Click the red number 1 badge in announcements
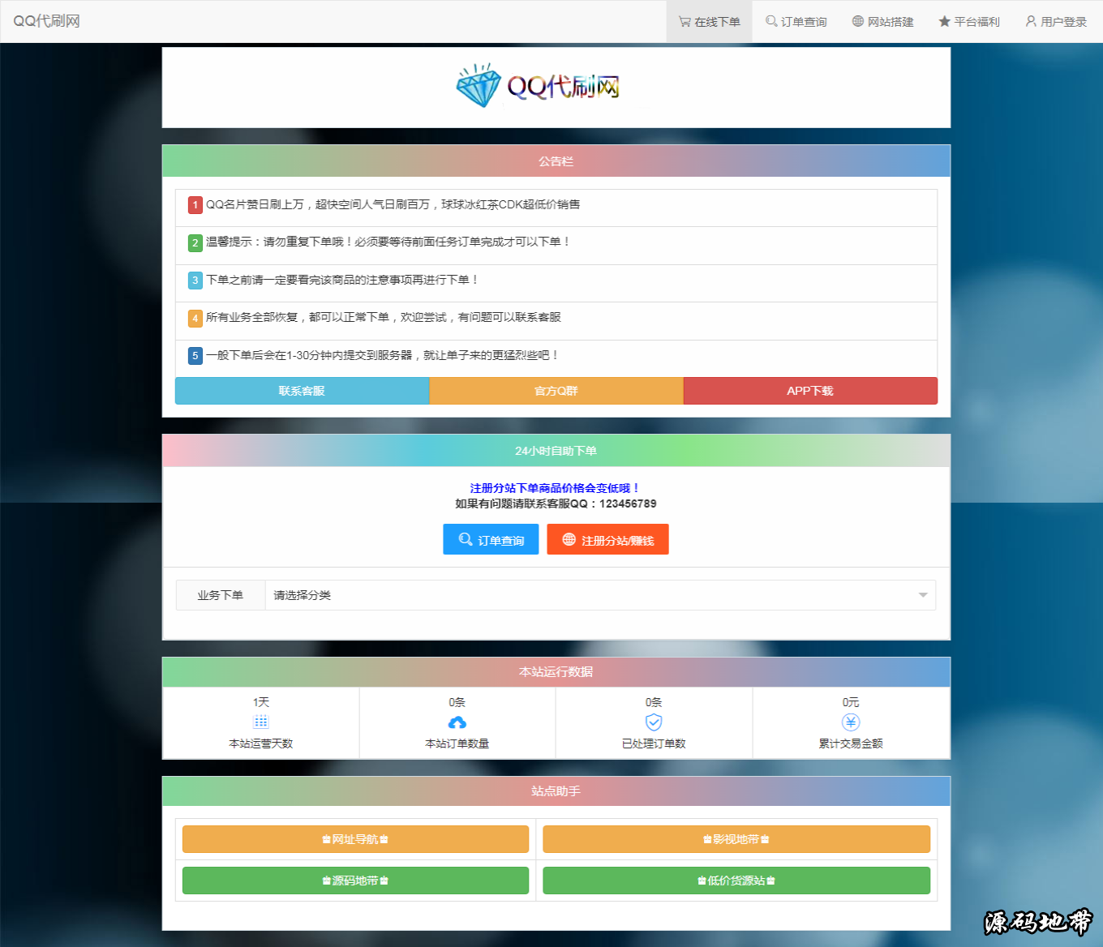This screenshot has height=947, width=1103. pyautogui.click(x=195, y=205)
